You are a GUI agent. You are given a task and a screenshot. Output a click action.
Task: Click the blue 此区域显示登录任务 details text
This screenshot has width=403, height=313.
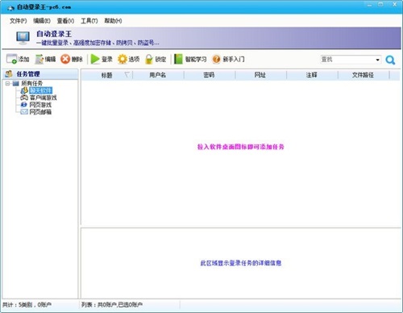point(241,263)
